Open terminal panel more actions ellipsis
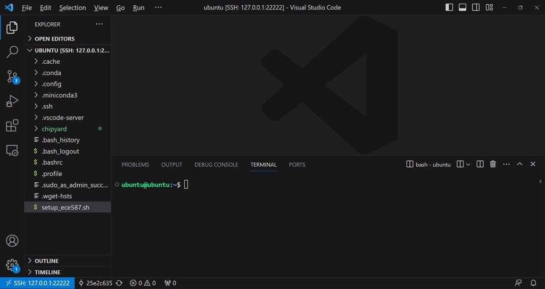The height and width of the screenshot is (289, 545). pyautogui.click(x=506, y=164)
